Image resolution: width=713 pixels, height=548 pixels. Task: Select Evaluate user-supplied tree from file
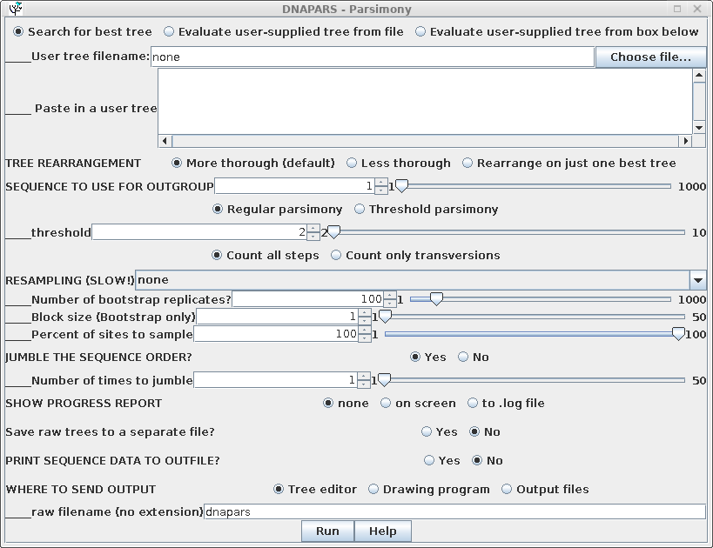coord(169,31)
